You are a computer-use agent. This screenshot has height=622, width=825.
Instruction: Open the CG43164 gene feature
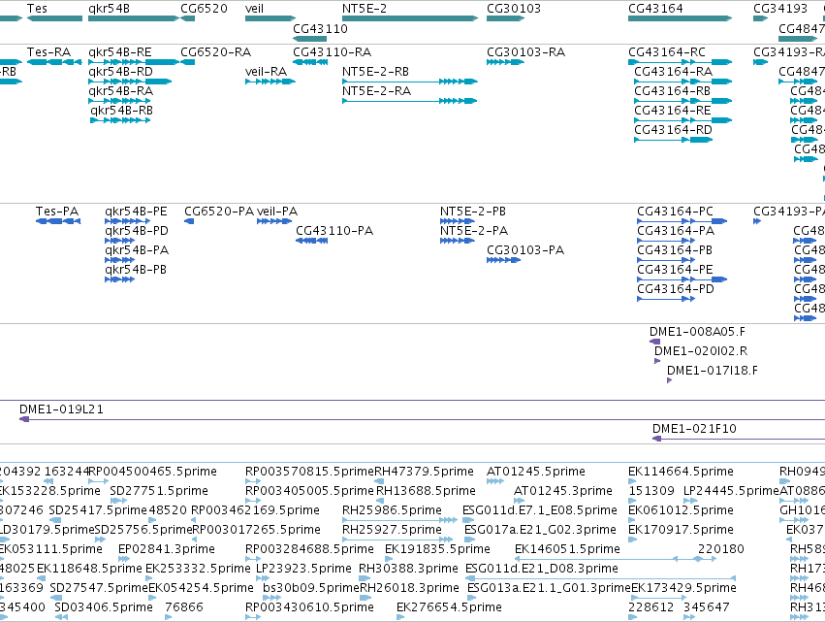(x=680, y=18)
